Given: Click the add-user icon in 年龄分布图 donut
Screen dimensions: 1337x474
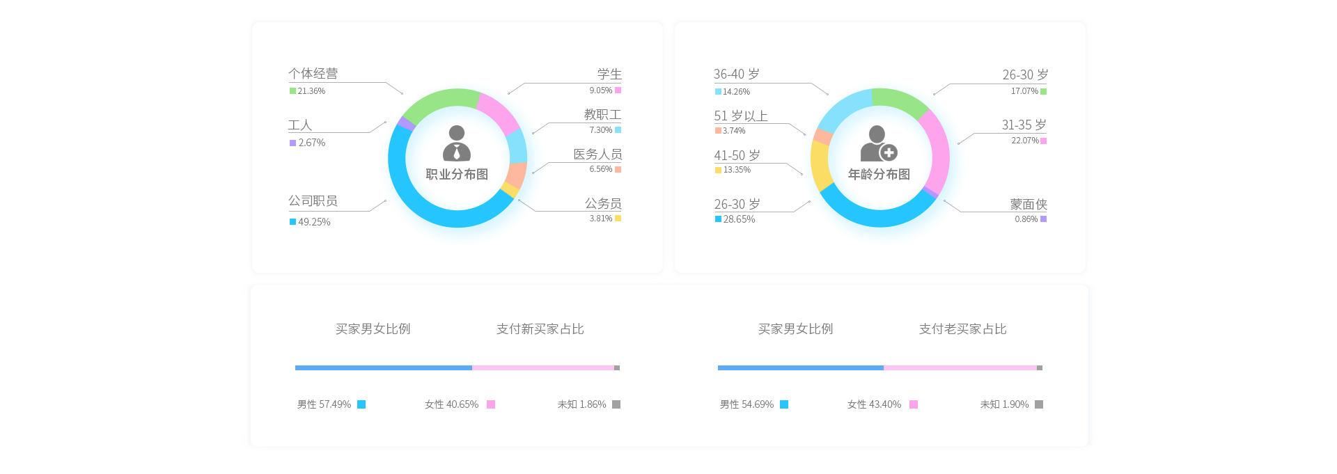Looking at the screenshot, I should point(879,143).
